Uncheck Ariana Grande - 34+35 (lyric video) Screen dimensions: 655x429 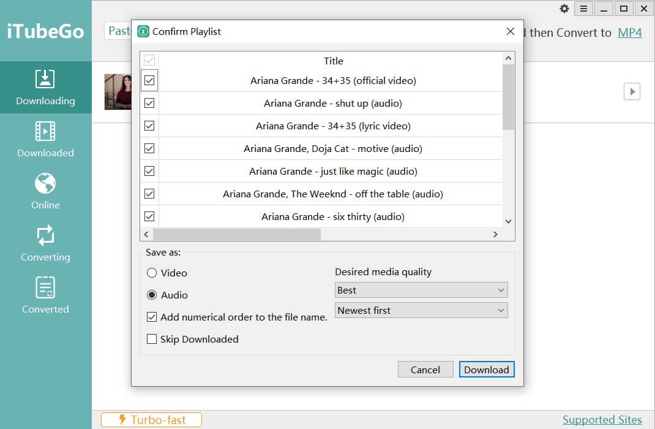(x=149, y=126)
